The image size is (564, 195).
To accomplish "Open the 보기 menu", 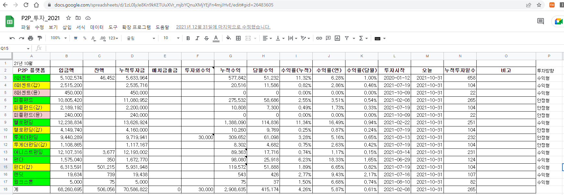I will pyautogui.click(x=53, y=27).
